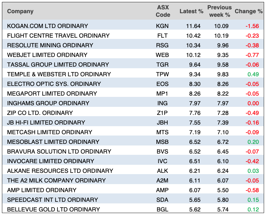
Task: Click the Previous week % header
Action: coord(219,11)
